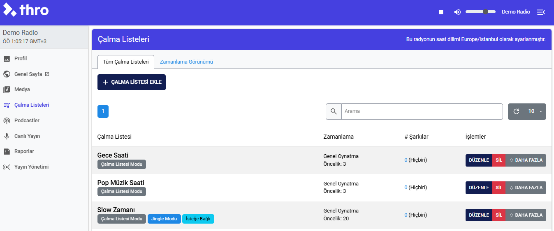554x231 pixels.
Task: Click the # Şarkılar column header
Action: 417,137
